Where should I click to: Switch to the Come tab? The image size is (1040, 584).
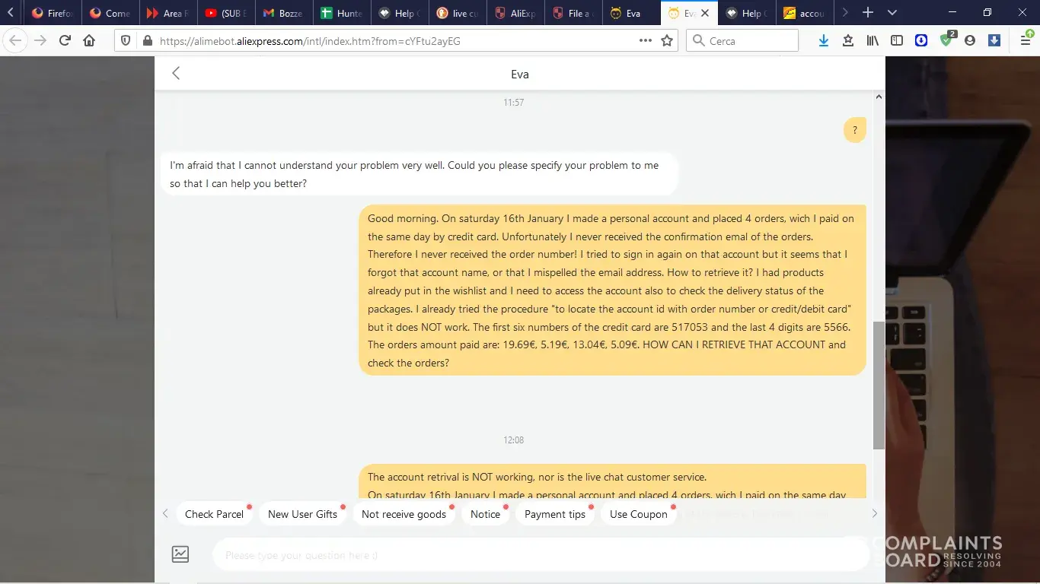(110, 13)
